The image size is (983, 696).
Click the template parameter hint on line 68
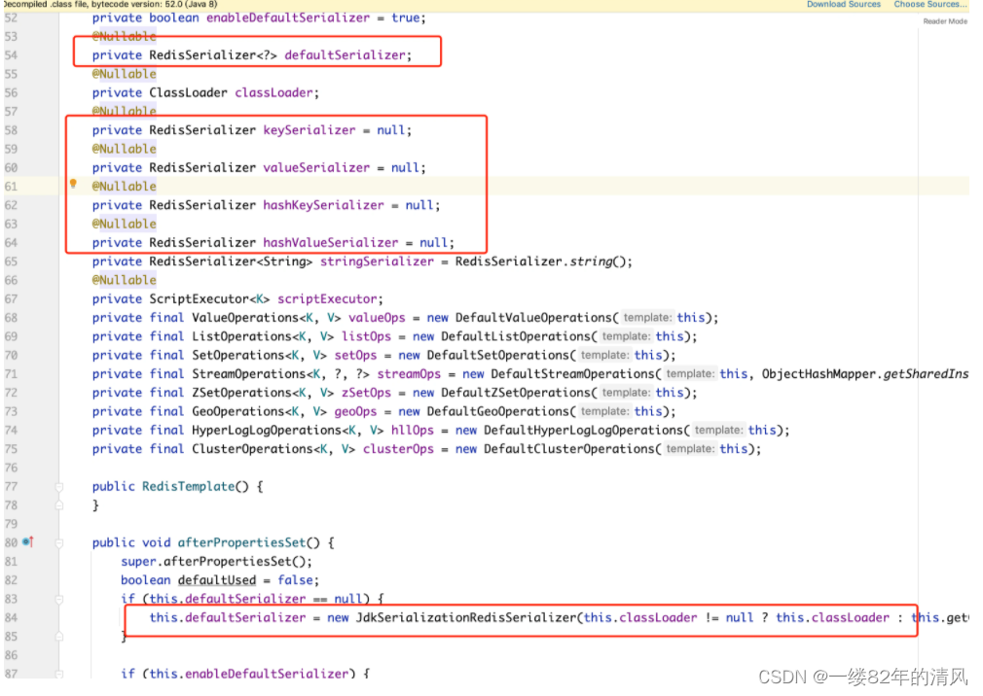tap(647, 318)
